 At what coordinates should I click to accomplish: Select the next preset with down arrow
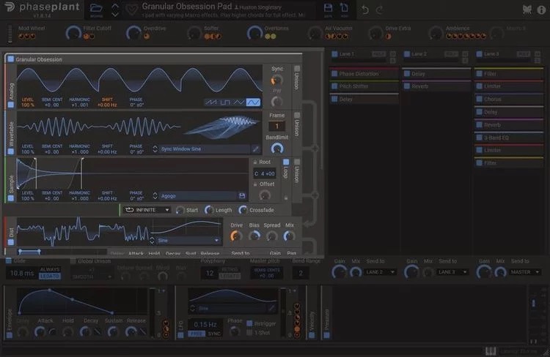(x=115, y=15)
